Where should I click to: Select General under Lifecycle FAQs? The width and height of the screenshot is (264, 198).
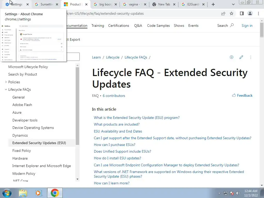19,97
